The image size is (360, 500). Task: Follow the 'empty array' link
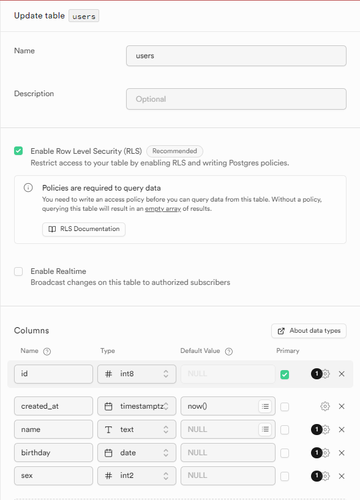point(163,209)
